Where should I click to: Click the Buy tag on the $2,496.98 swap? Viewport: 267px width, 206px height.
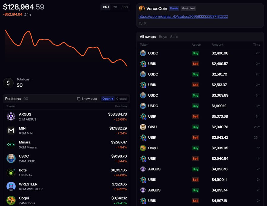pos(195,53)
